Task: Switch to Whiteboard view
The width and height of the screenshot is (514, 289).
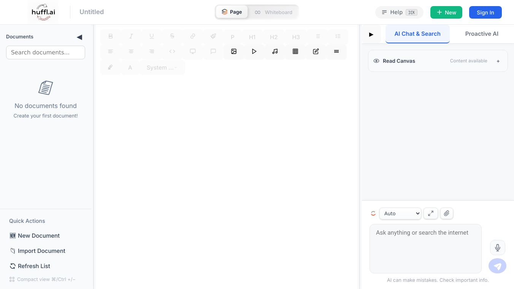Action: (273, 12)
